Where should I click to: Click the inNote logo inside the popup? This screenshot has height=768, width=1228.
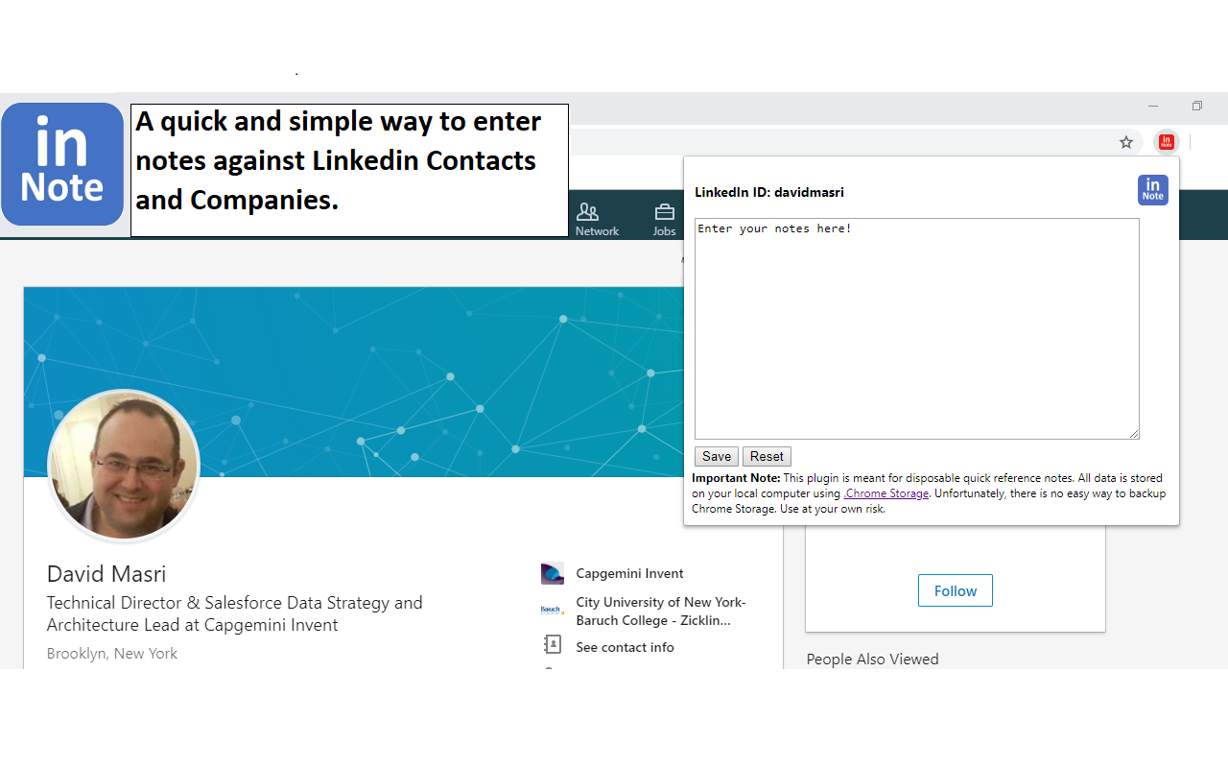click(x=1152, y=190)
